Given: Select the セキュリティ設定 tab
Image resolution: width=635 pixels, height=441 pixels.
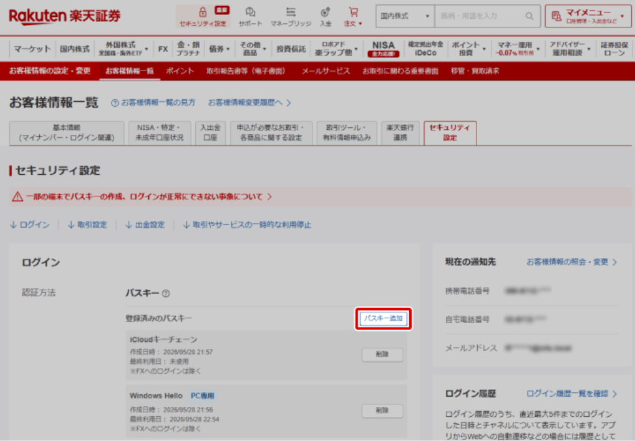Looking at the screenshot, I should tap(450, 133).
